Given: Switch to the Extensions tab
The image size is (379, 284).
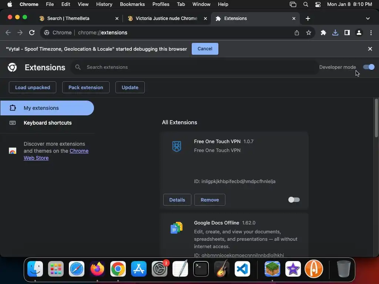Looking at the screenshot, I should 255,18.
